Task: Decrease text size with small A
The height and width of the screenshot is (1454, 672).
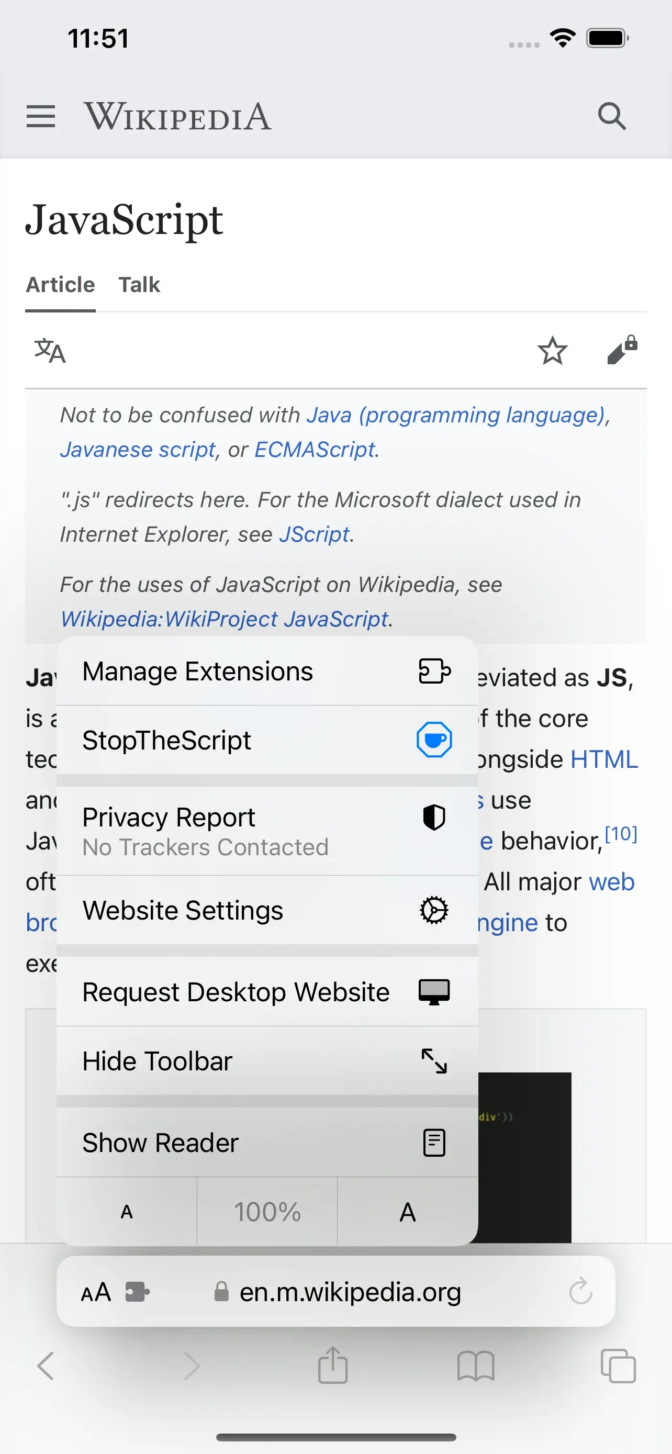Action: 127,1211
